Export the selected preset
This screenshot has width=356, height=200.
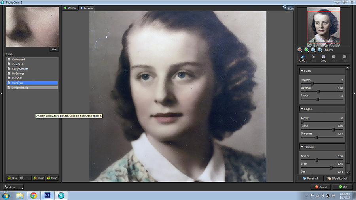tap(52, 178)
